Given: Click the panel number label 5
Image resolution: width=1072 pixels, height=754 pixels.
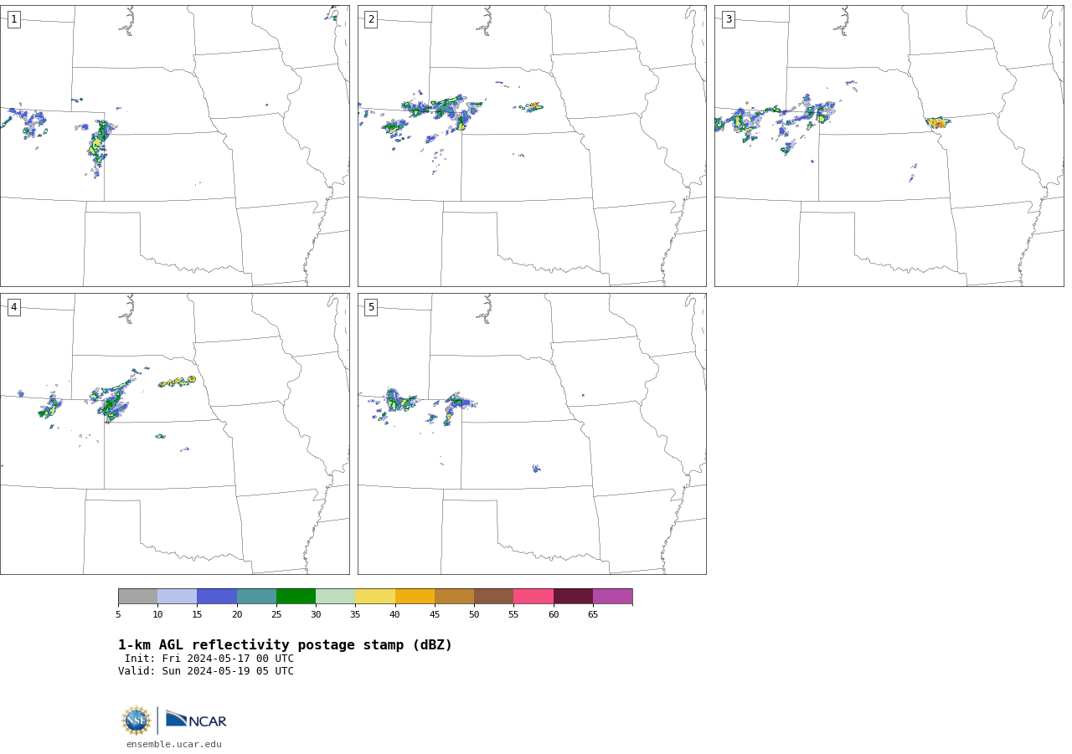Looking at the screenshot, I should click(371, 307).
